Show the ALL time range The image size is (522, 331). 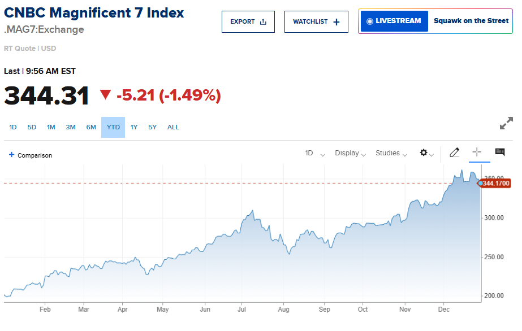click(x=173, y=127)
